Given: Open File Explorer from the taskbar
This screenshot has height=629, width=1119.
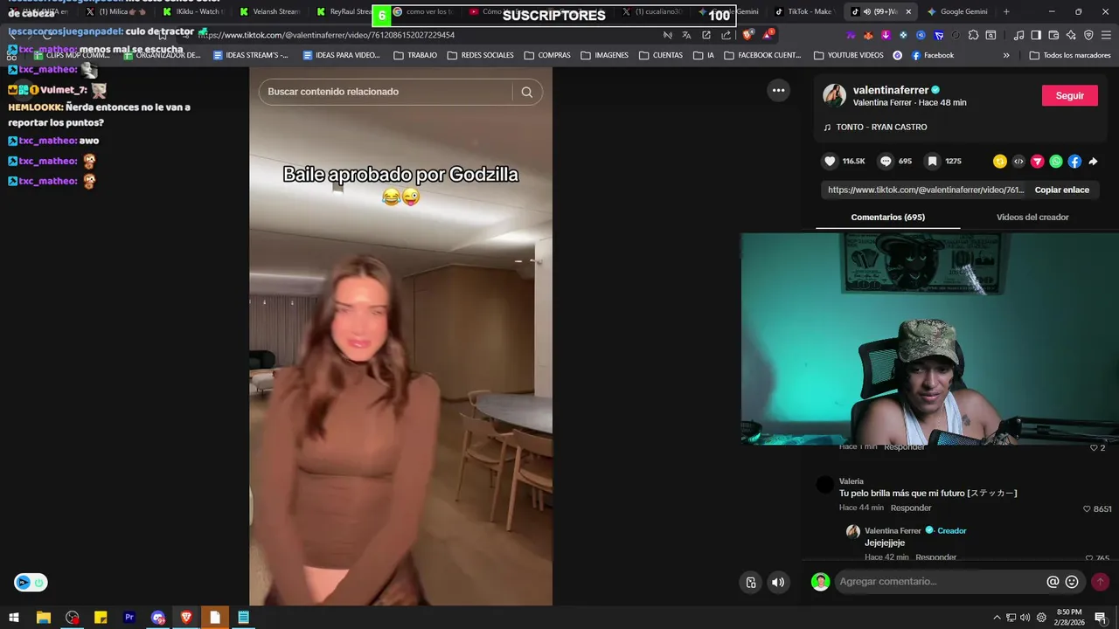Looking at the screenshot, I should pyautogui.click(x=43, y=618).
